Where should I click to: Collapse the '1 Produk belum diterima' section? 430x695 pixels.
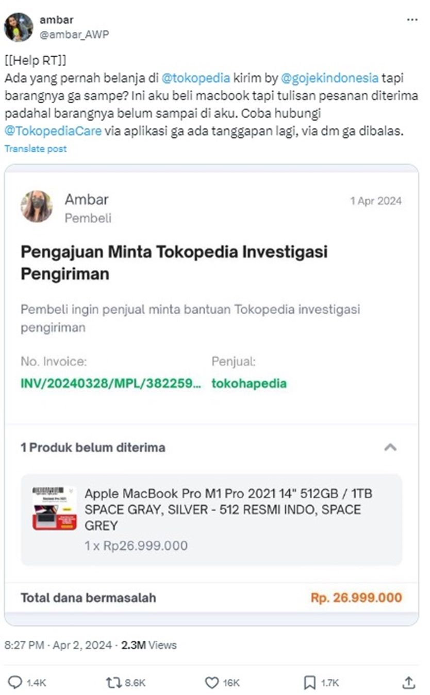pyautogui.click(x=390, y=447)
